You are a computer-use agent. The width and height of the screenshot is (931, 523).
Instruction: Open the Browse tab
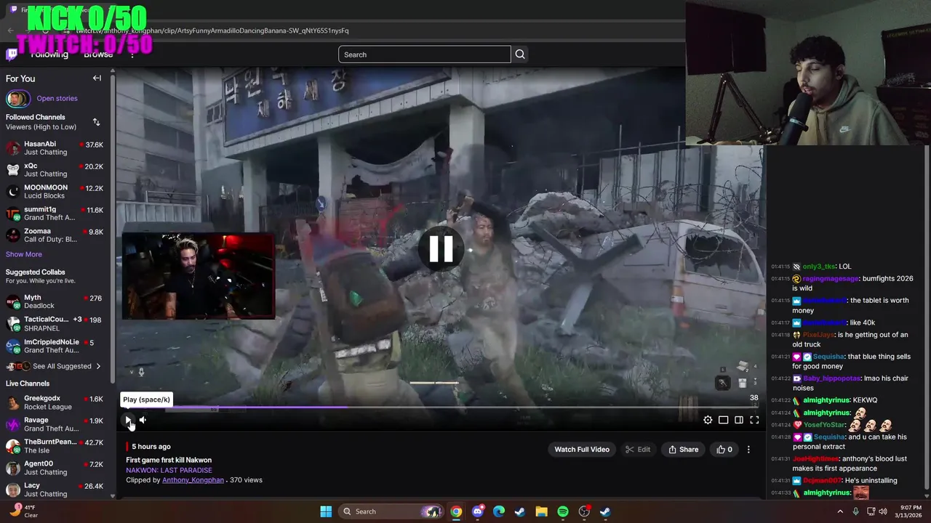98,54
